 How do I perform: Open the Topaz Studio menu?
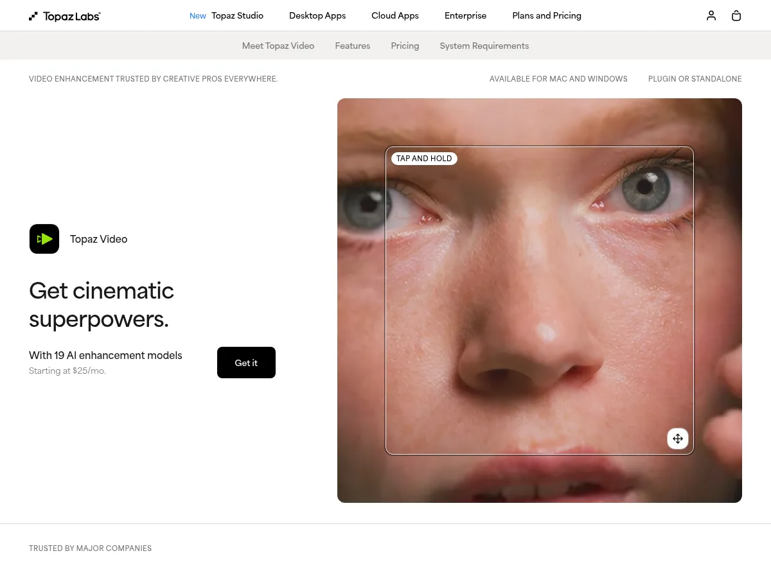[237, 15]
